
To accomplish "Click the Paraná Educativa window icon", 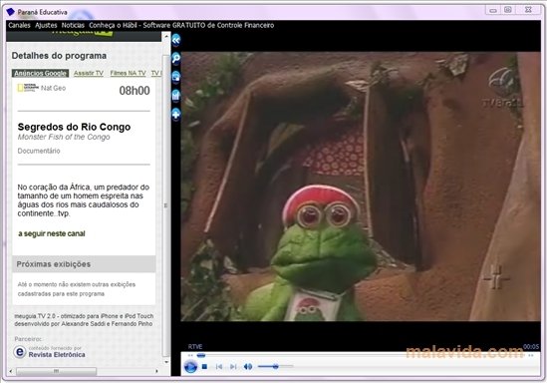I will (x=11, y=12).
